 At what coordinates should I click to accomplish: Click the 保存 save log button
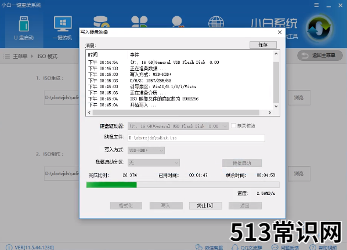[x=263, y=45]
